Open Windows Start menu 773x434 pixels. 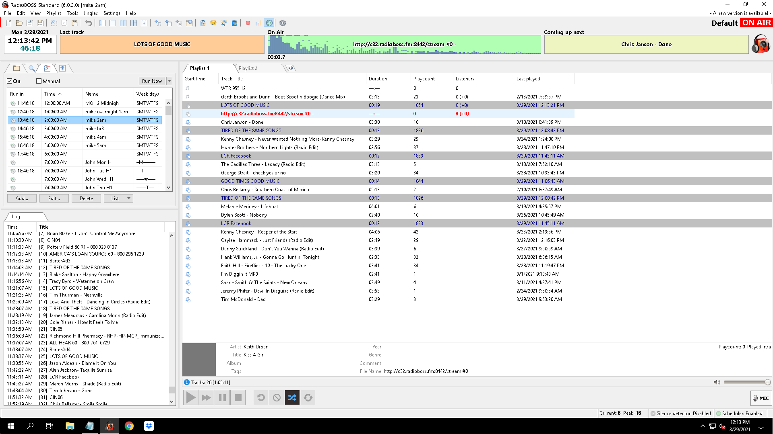(10, 426)
